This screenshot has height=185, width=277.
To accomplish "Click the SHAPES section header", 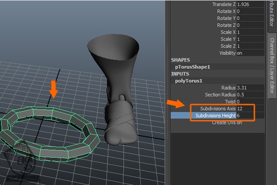I will click(181, 60).
